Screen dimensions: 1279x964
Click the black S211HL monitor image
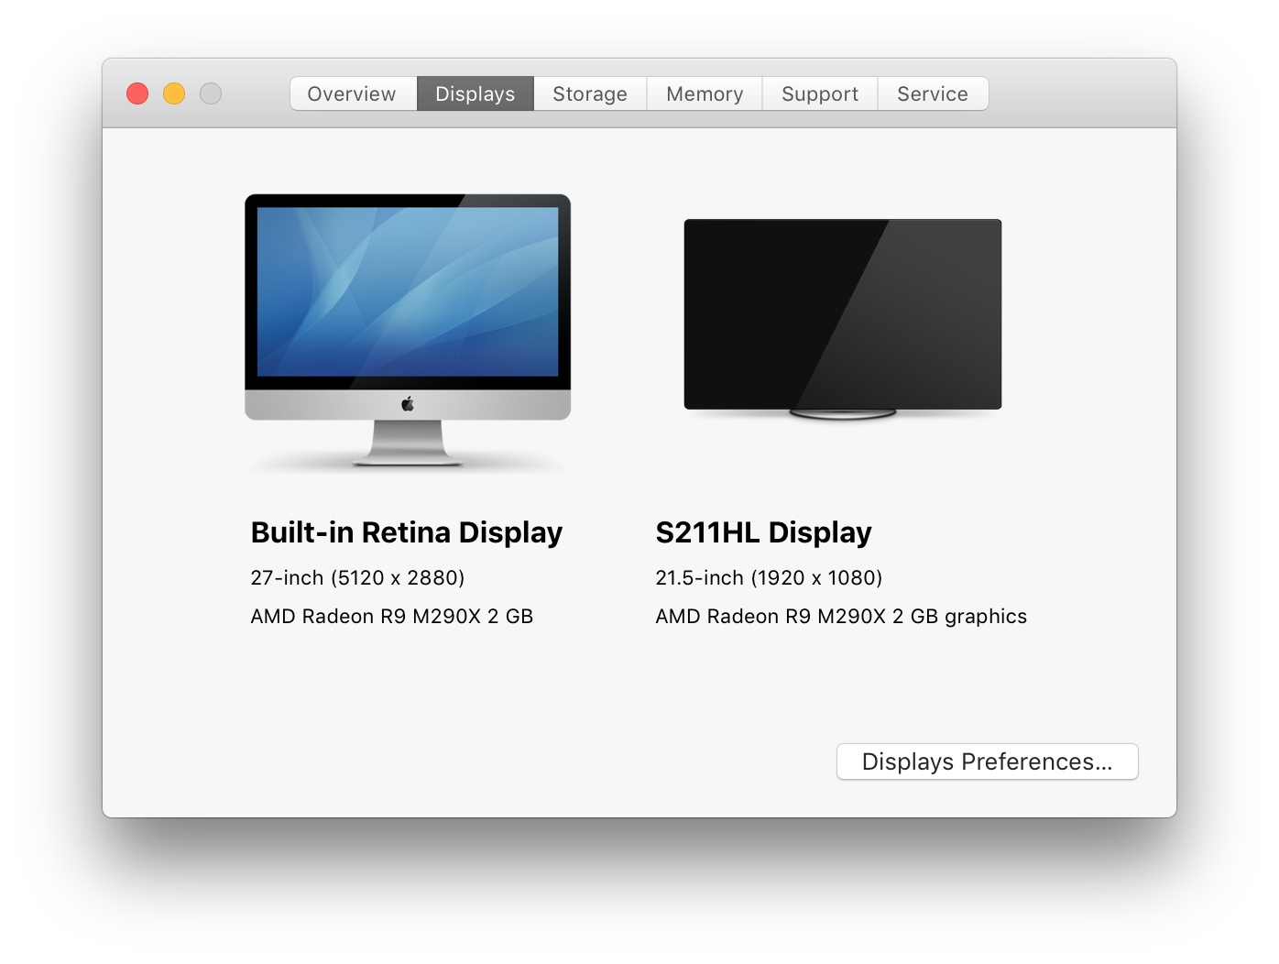click(x=843, y=318)
